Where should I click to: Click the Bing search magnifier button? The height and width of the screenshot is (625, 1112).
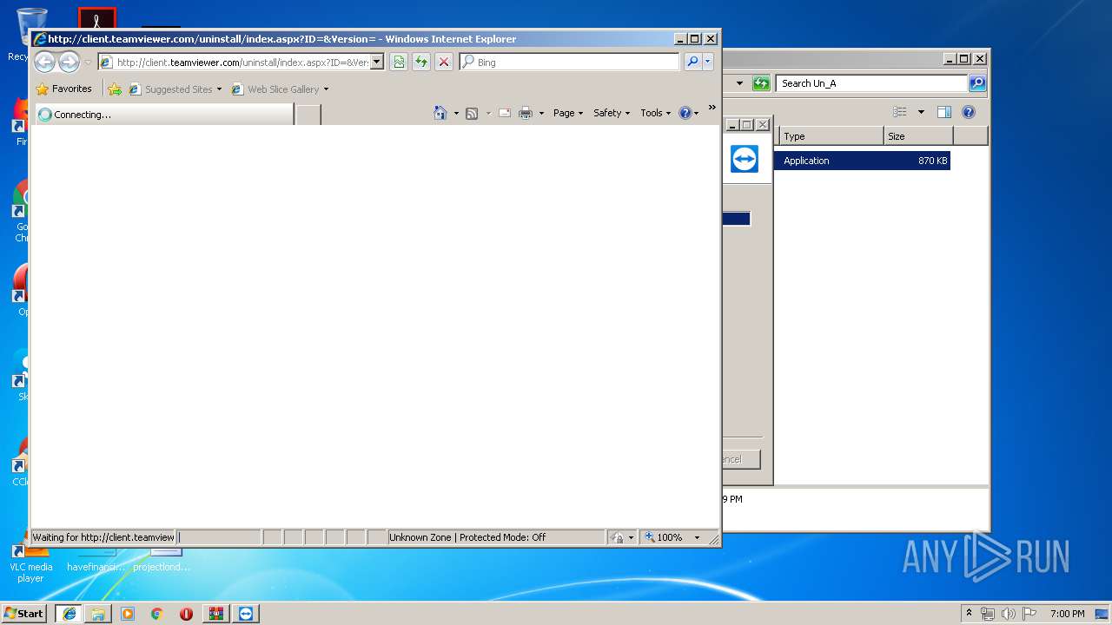692,62
